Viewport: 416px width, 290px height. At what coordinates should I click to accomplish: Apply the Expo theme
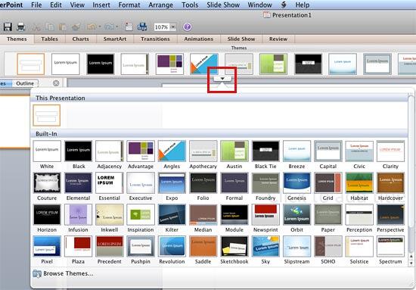[x=172, y=182]
